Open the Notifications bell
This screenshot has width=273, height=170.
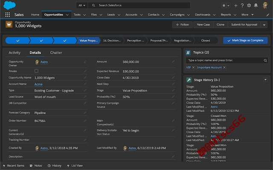[256, 6]
